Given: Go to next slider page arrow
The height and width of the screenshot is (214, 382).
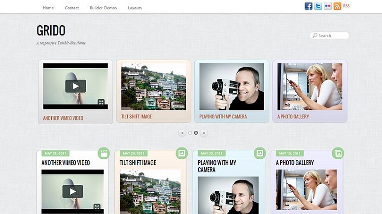Looking at the screenshot, I should click(x=204, y=133).
